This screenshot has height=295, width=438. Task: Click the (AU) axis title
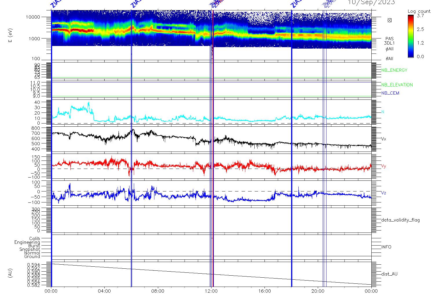point(10,273)
